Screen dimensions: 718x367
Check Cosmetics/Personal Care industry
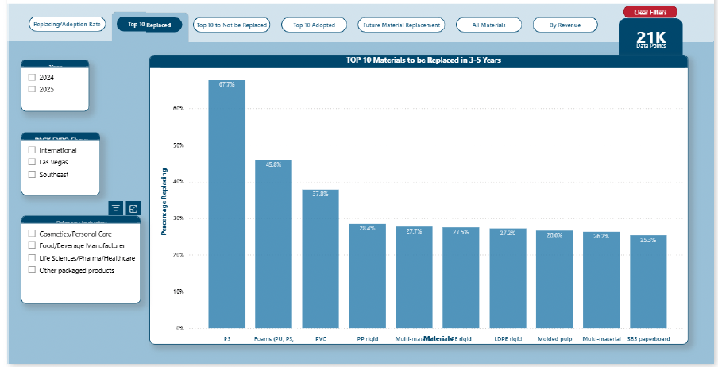pos(32,234)
